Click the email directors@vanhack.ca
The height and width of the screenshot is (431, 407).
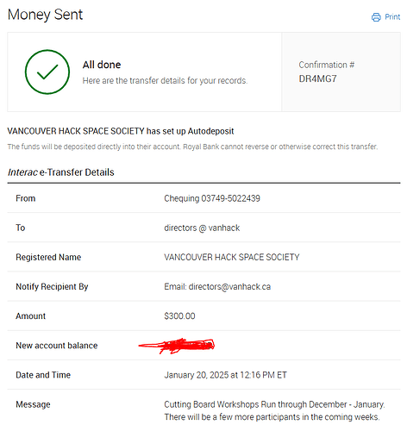[x=229, y=287]
